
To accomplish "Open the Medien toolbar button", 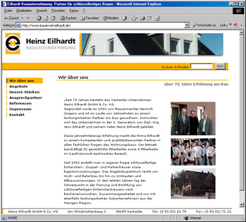I will coord(111,18).
